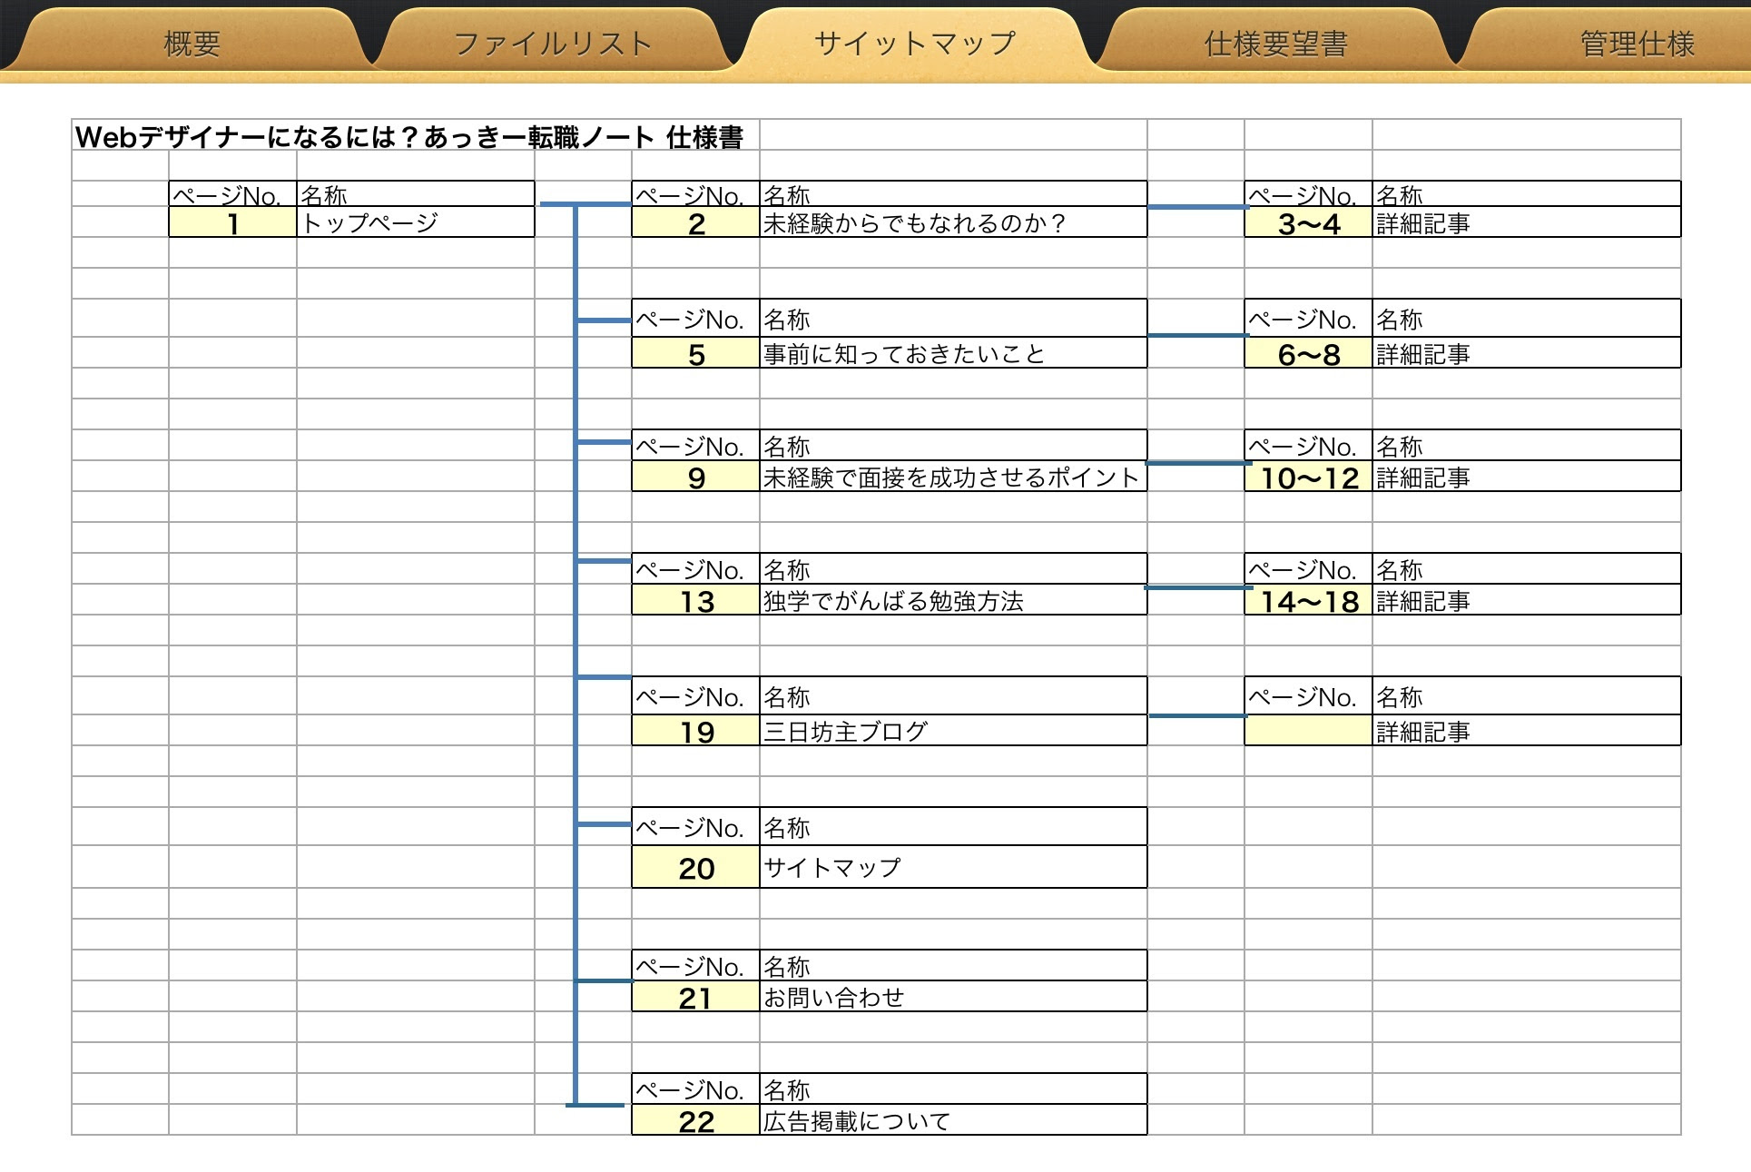Click the 3〜4 page number cell
Screen dimensions: 1751x1172
pyautogui.click(x=1309, y=222)
